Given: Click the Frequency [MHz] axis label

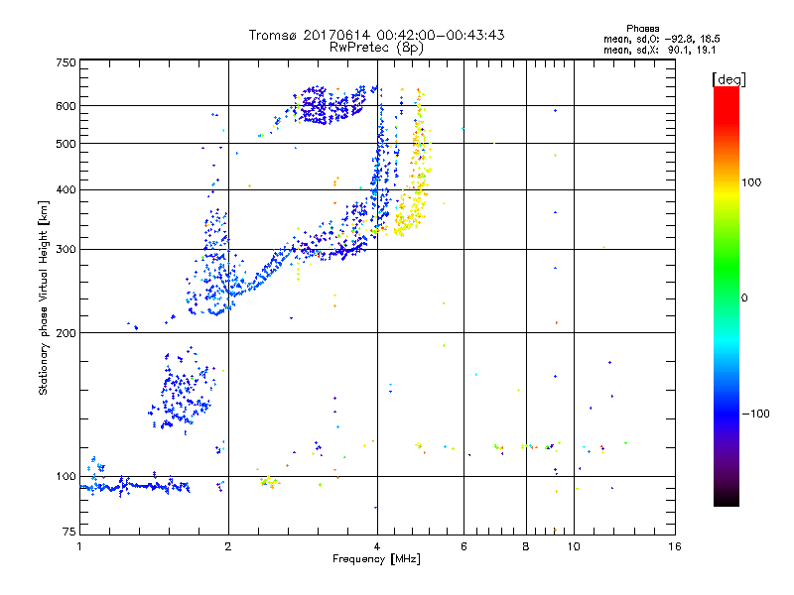Looking at the screenshot, I should click(376, 559).
